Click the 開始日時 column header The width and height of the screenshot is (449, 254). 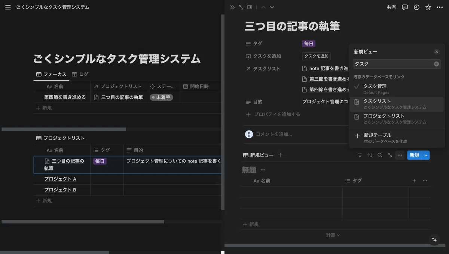point(200,87)
